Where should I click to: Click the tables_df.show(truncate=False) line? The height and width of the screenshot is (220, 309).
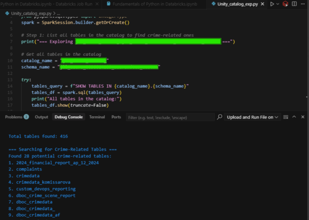coord(70,105)
